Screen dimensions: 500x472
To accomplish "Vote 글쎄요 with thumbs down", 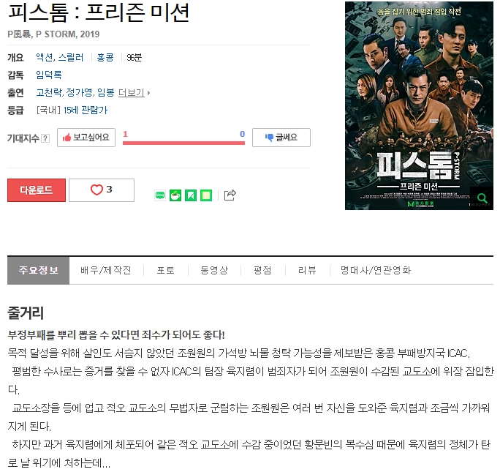I will coord(281,138).
